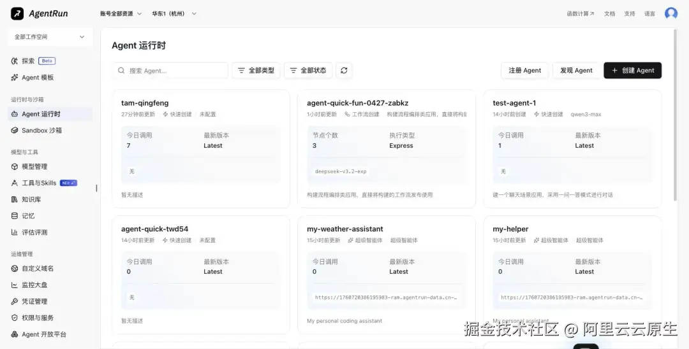Click the 记忆 database icon
The width and height of the screenshot is (689, 349).
(15, 216)
